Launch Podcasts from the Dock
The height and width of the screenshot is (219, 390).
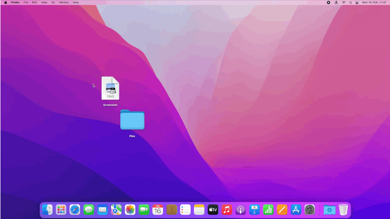(x=240, y=210)
